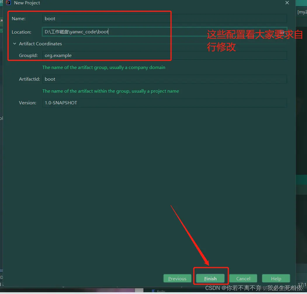The height and width of the screenshot is (294, 307).
Task: Click the ArtifactId field showing boot
Action: pyautogui.click(x=164, y=79)
